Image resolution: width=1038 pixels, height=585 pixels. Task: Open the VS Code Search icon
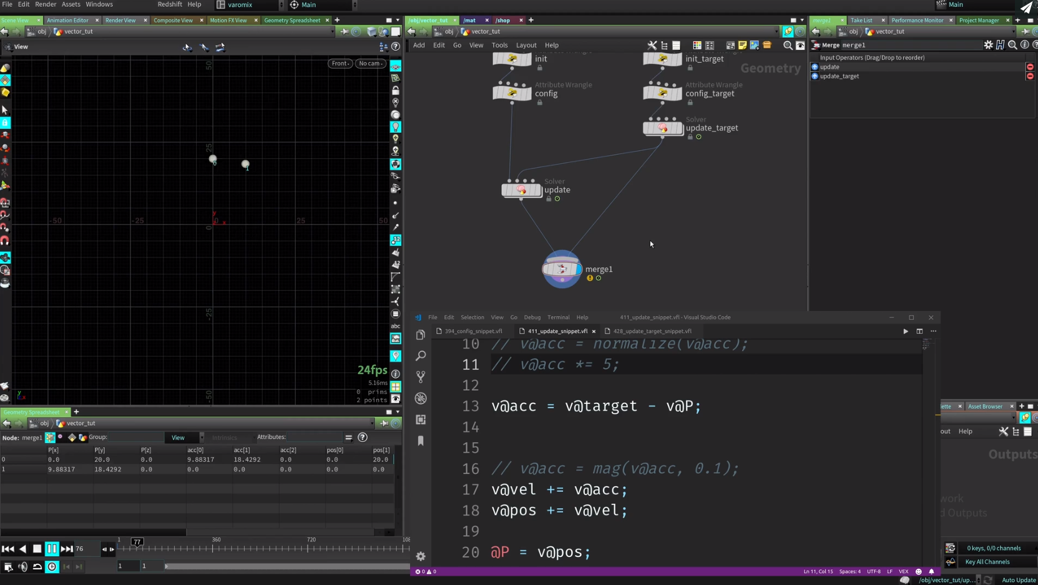[421, 355]
